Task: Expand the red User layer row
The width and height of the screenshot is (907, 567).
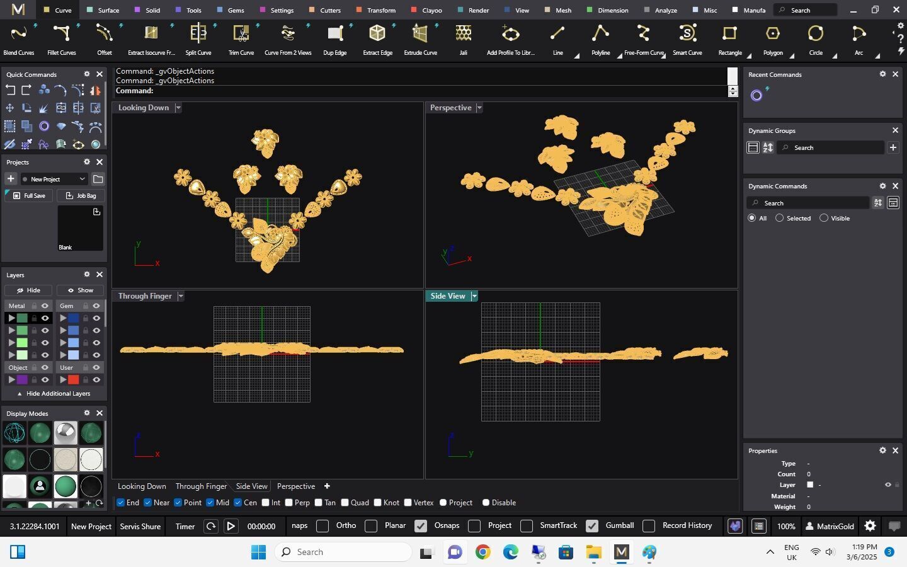Action: [63, 380]
